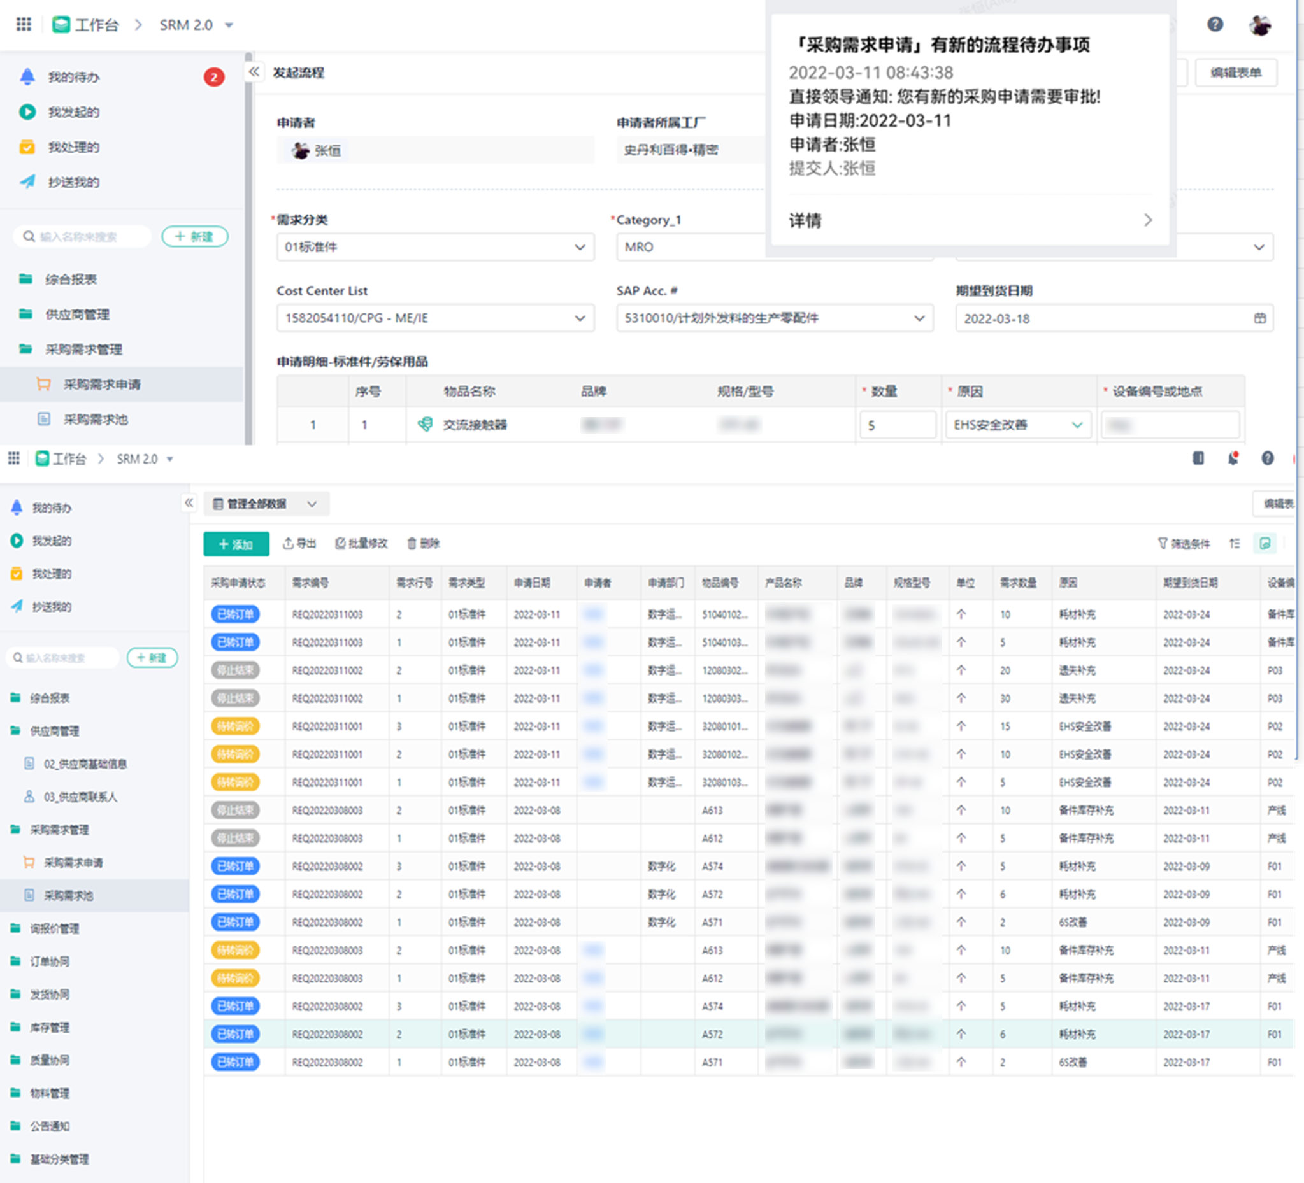This screenshot has width=1304, height=1183.
Task: Click the sort order icon beside 筛选条件
Action: tap(1234, 544)
